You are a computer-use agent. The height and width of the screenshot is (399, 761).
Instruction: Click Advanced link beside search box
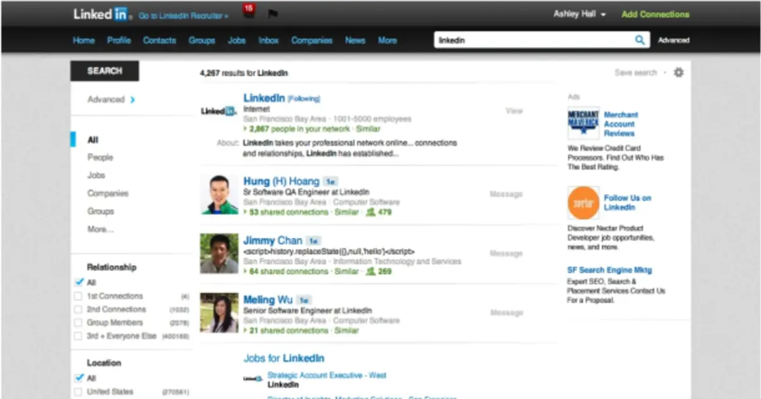[673, 41]
